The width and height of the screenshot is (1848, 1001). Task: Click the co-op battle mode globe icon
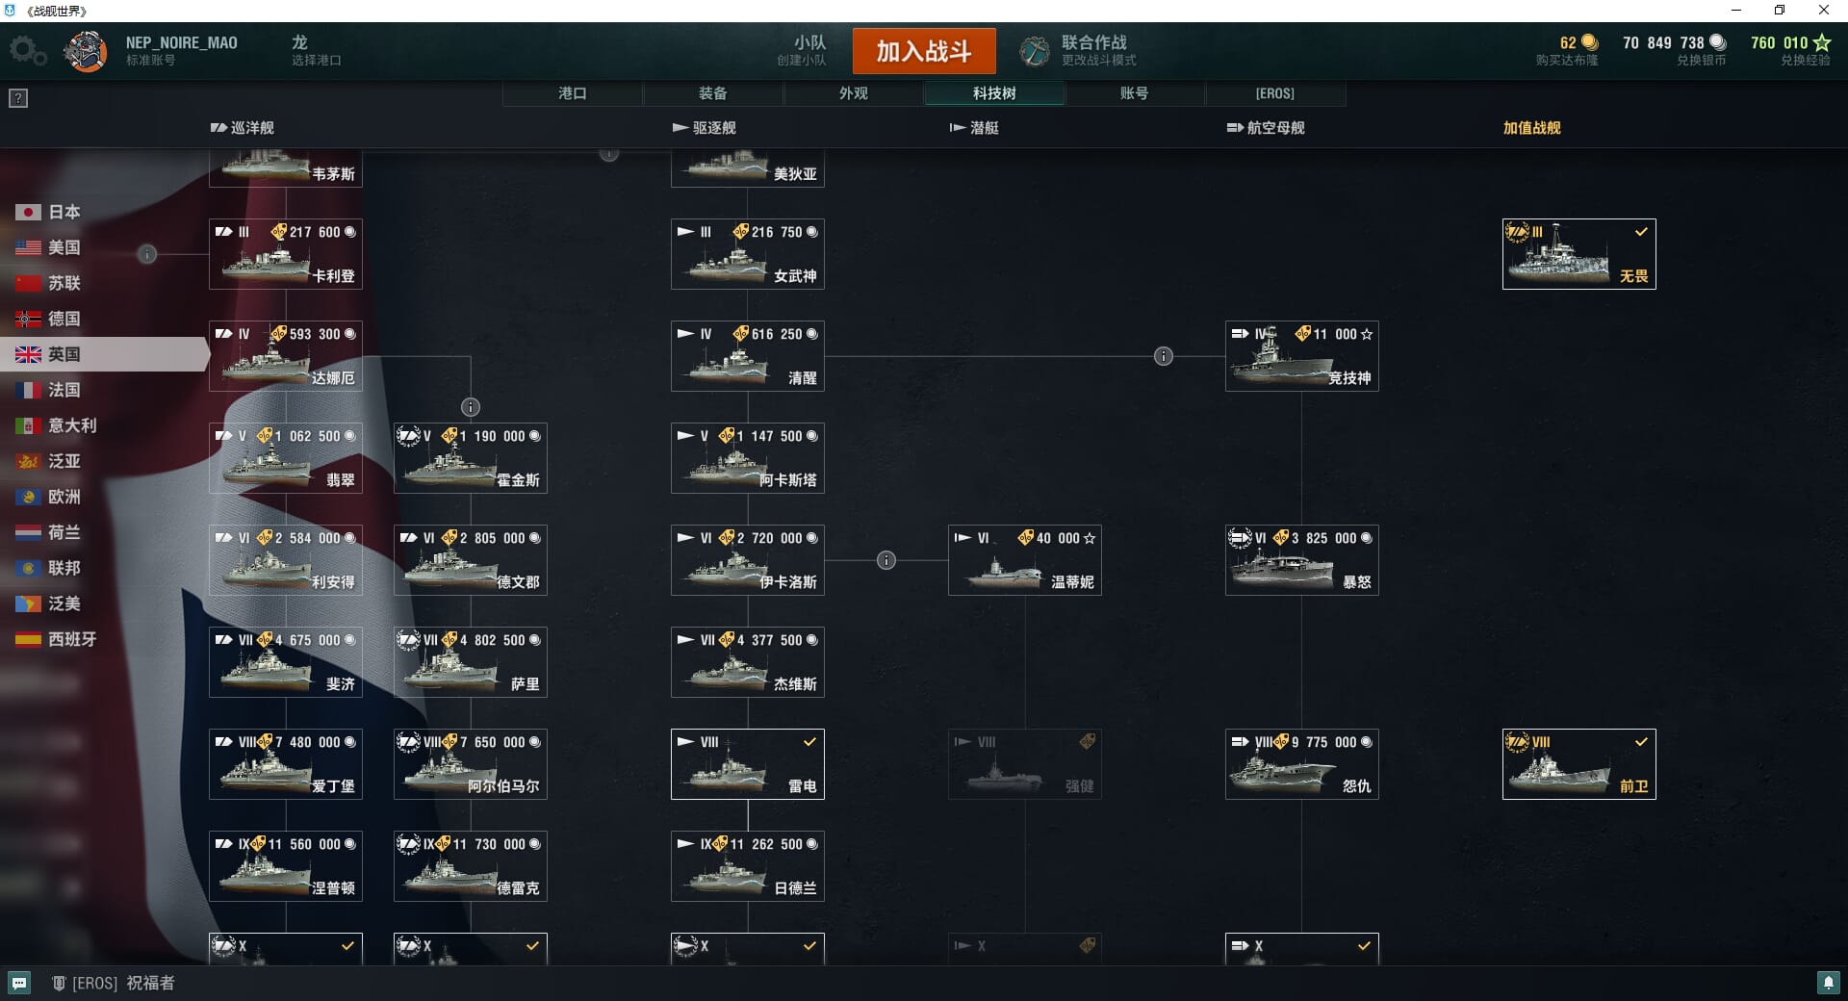click(x=1035, y=51)
